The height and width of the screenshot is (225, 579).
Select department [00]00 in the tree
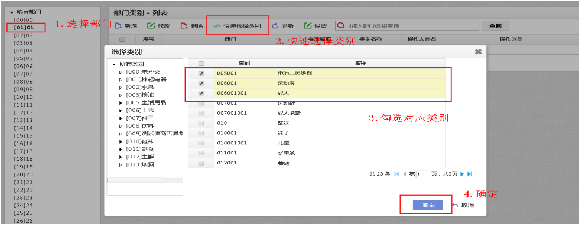[x=24, y=19]
